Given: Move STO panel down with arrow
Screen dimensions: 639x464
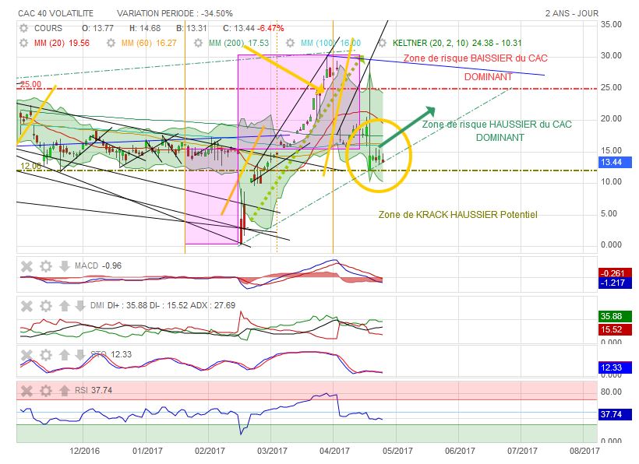Looking at the screenshot, I should coord(80,355).
